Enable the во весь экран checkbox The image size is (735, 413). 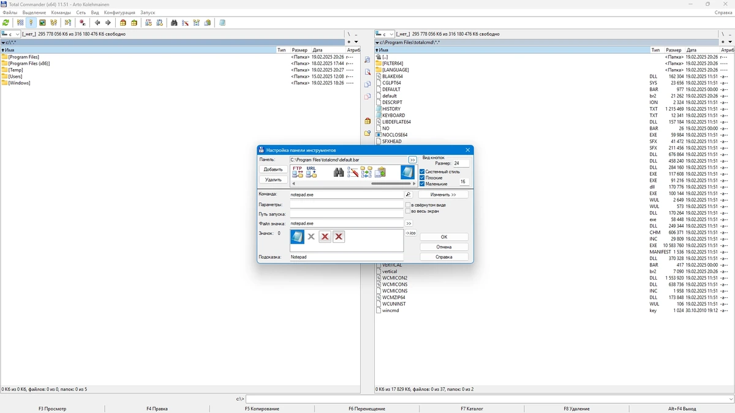[x=408, y=211]
